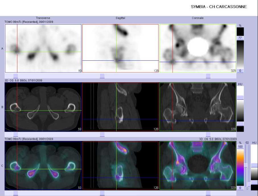This screenshot has width=258, height=196.
Task: Click the row letter A label
Action: coord(2,48)
